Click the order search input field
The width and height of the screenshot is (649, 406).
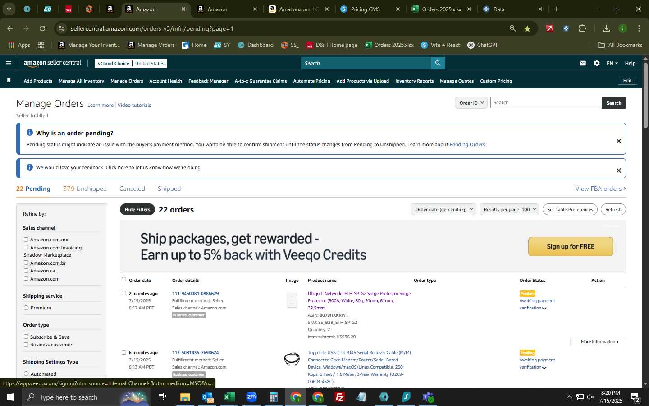(x=546, y=103)
